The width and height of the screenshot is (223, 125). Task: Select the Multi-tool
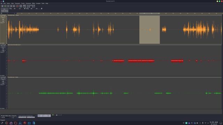pos(25,7)
